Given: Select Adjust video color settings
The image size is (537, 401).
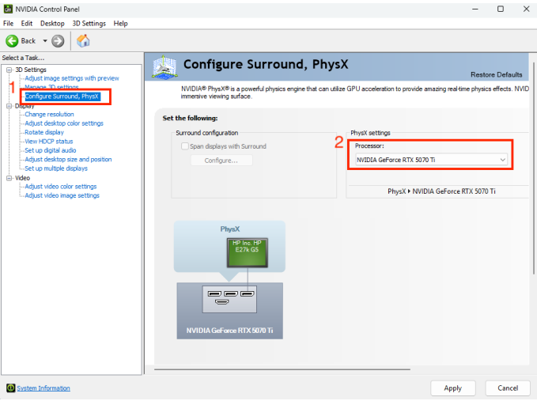Looking at the screenshot, I should (60, 187).
